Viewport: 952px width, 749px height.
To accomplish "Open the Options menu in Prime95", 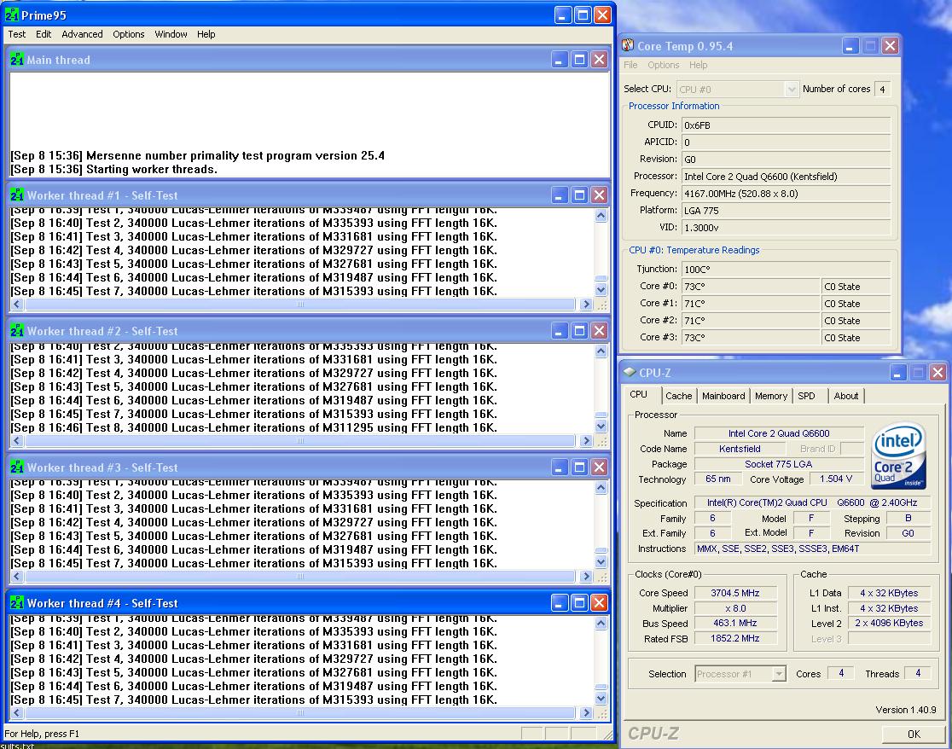I will tap(129, 34).
